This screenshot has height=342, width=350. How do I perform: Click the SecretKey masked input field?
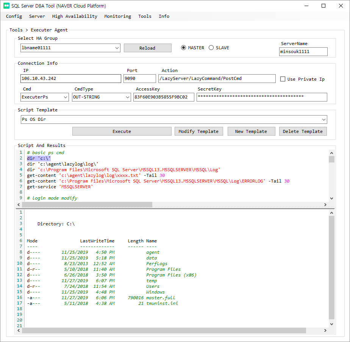click(262, 97)
